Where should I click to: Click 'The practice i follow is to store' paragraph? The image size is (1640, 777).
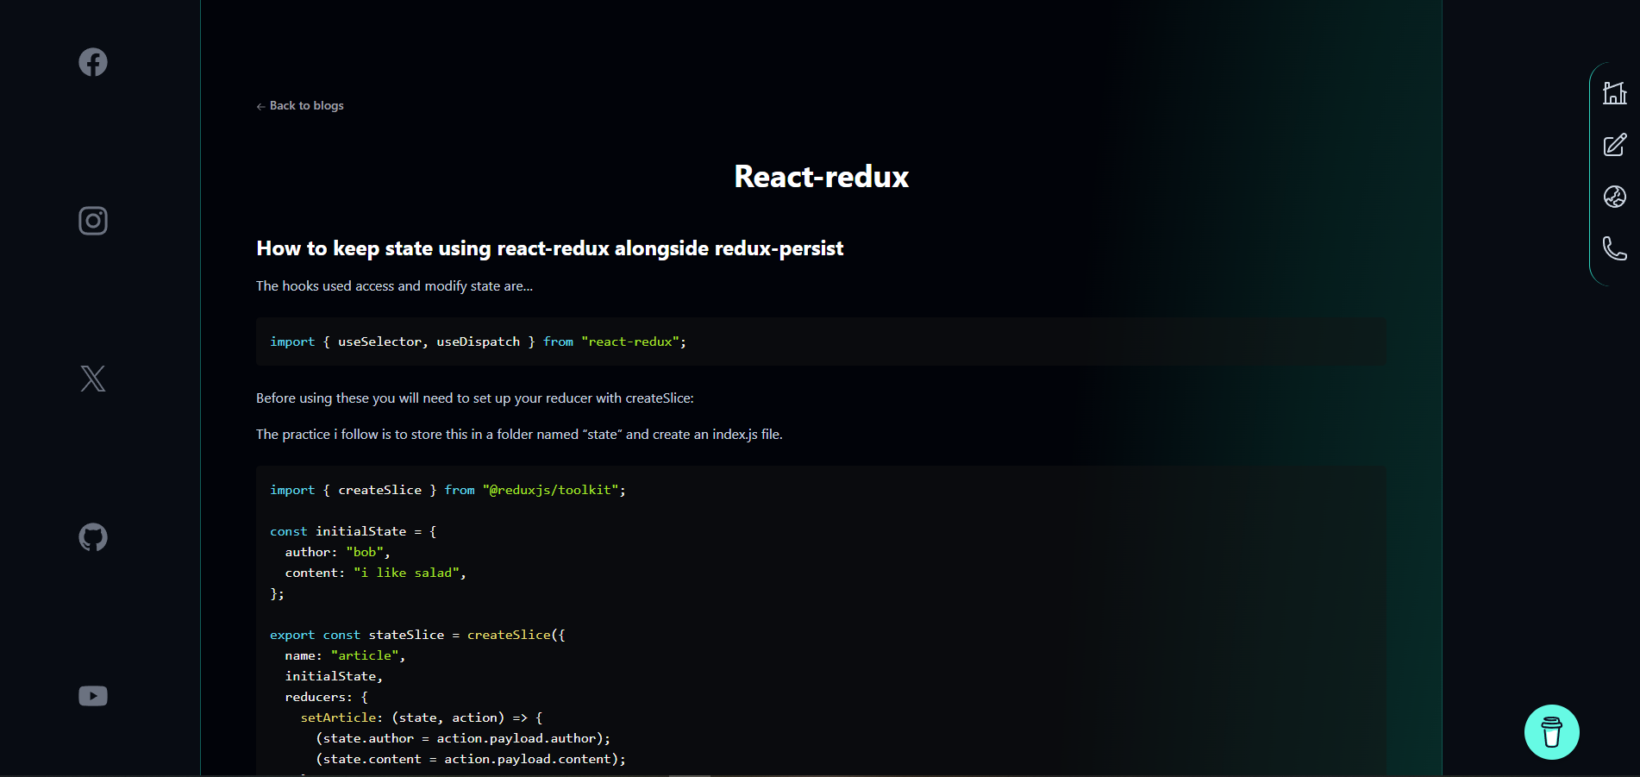pos(519,435)
